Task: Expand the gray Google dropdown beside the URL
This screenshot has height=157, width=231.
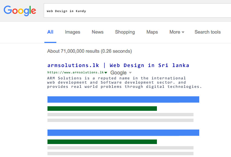Action: [x=130, y=72]
